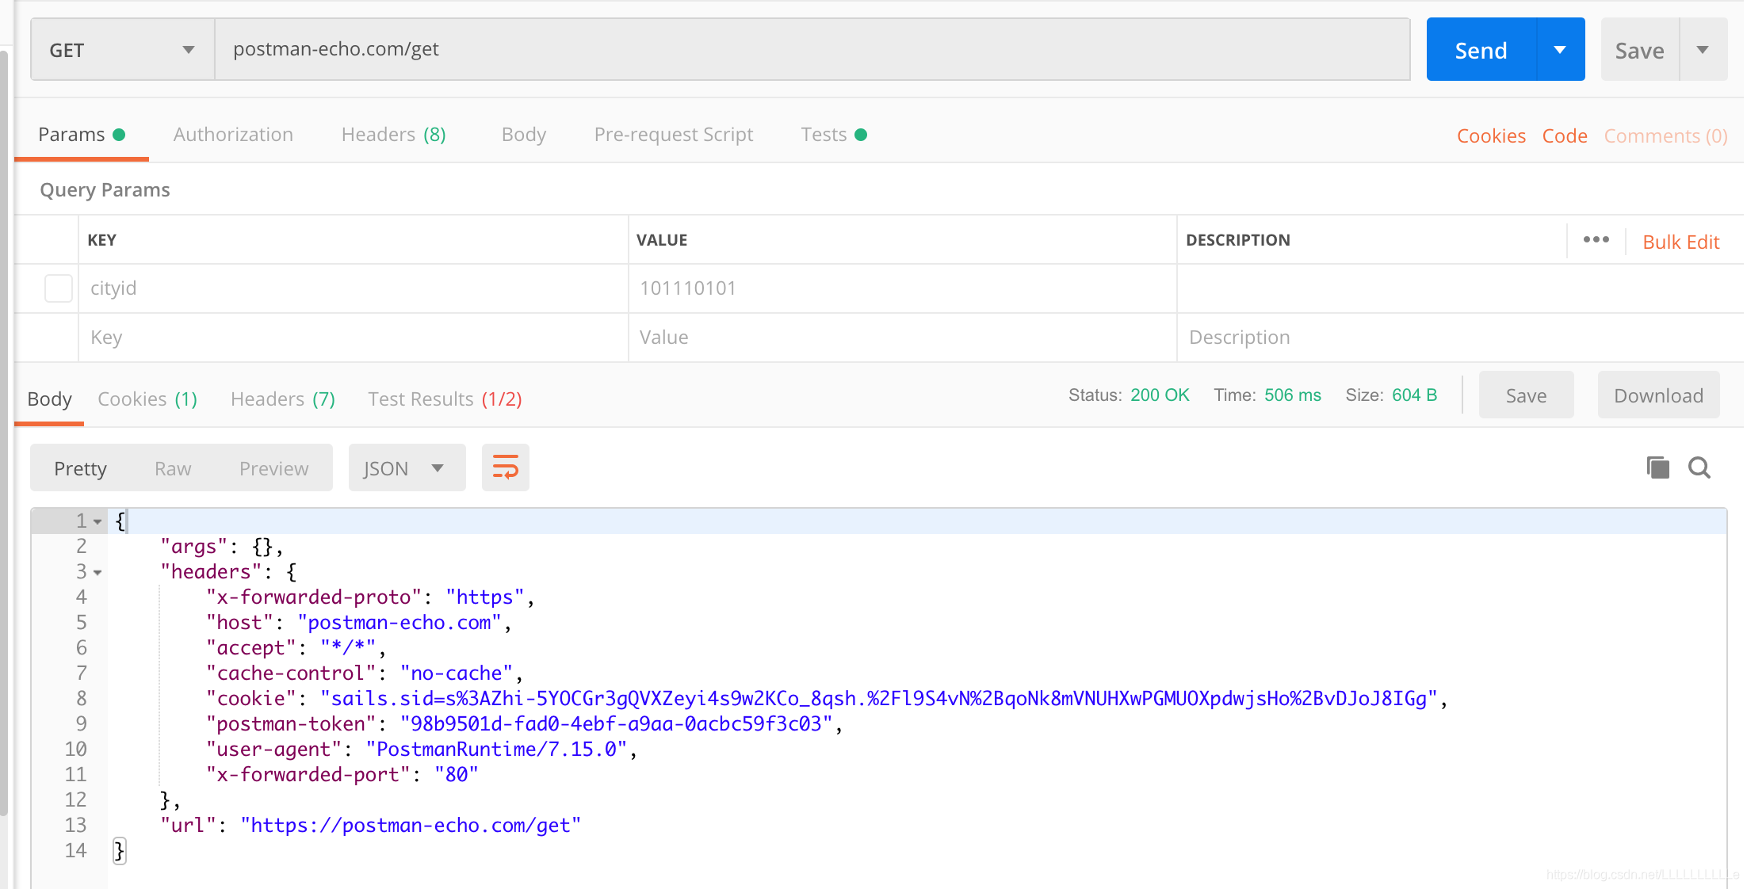Edit the 101110101 value field

[903, 288]
